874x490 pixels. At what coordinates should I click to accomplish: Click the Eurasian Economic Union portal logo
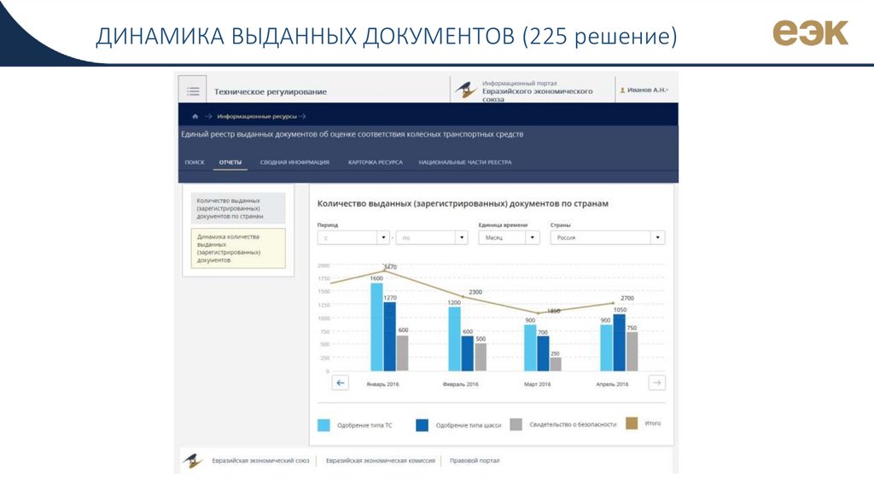[x=465, y=90]
